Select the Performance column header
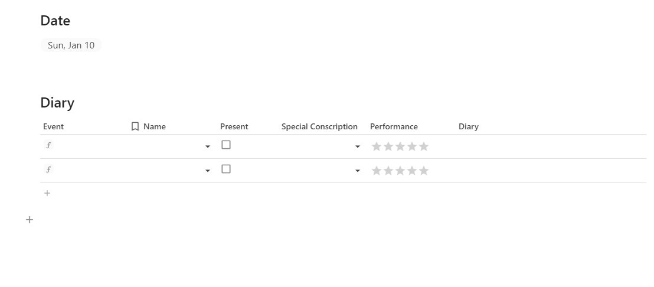654x287 pixels. tap(394, 126)
